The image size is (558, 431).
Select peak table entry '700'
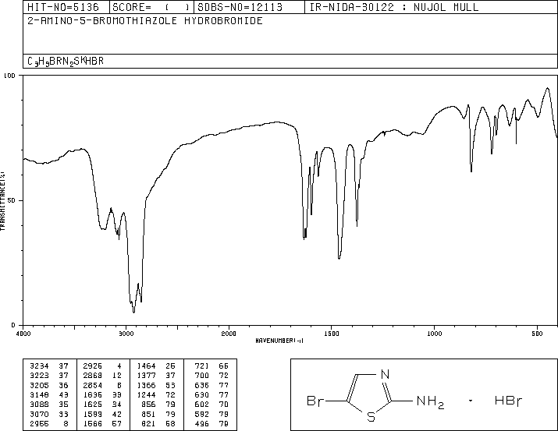click(202, 375)
